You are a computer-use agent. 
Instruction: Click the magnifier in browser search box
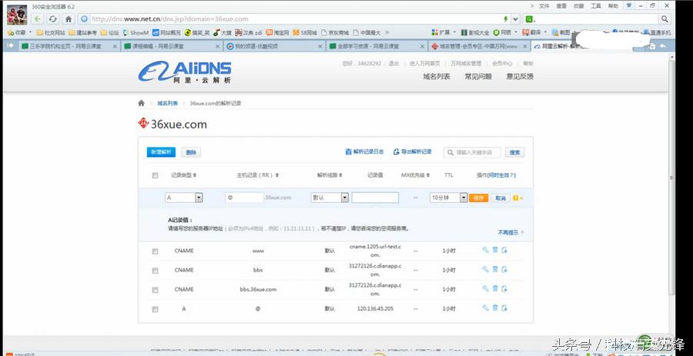click(665, 19)
